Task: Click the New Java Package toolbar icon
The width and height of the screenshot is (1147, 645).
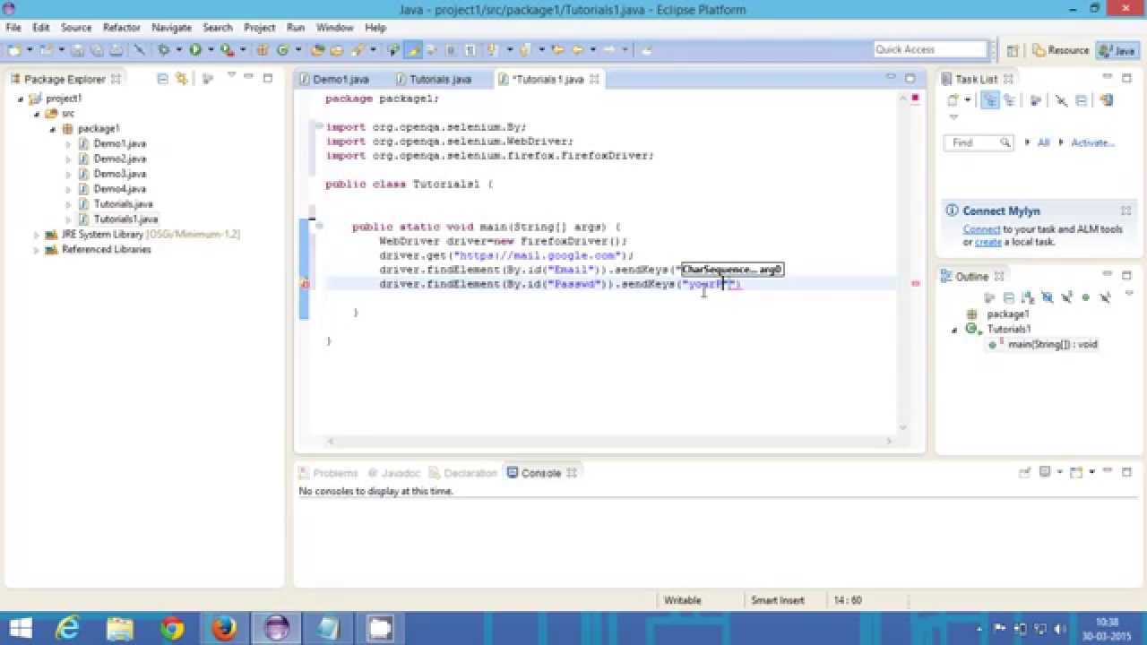Action: click(263, 50)
